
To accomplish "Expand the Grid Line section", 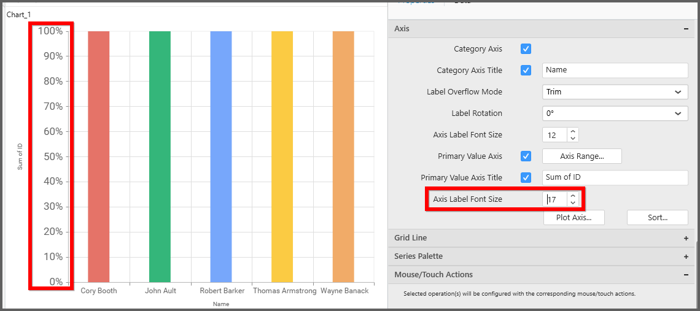I will [685, 238].
